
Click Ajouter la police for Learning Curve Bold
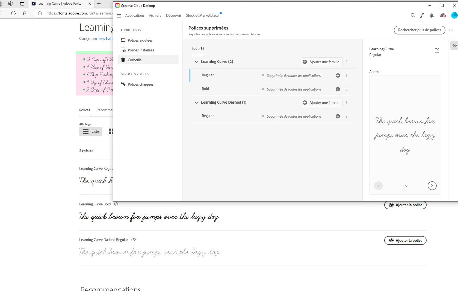tap(405, 205)
